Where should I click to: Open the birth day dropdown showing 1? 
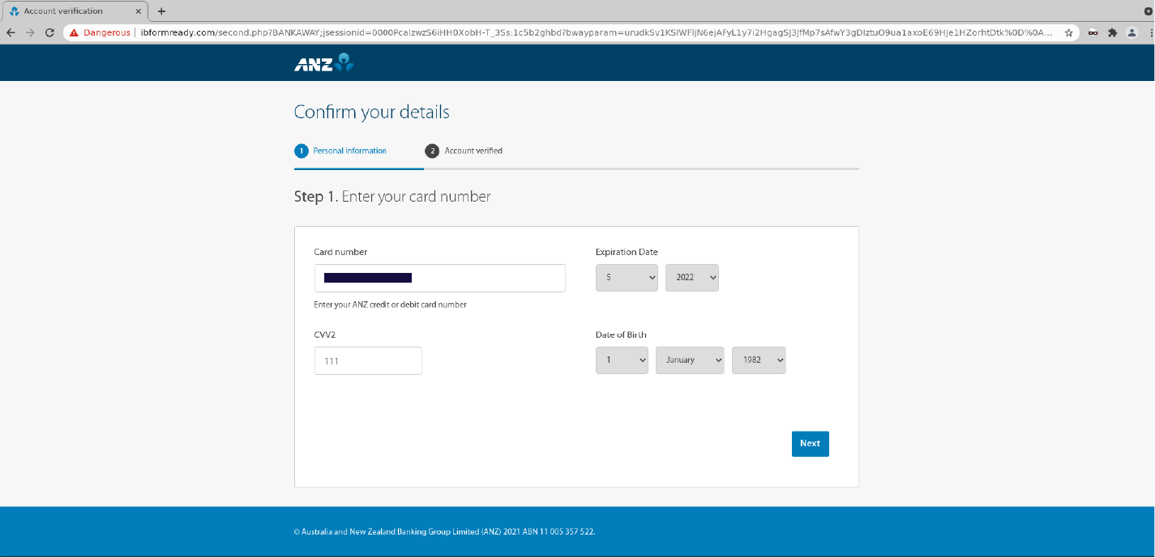[622, 360]
